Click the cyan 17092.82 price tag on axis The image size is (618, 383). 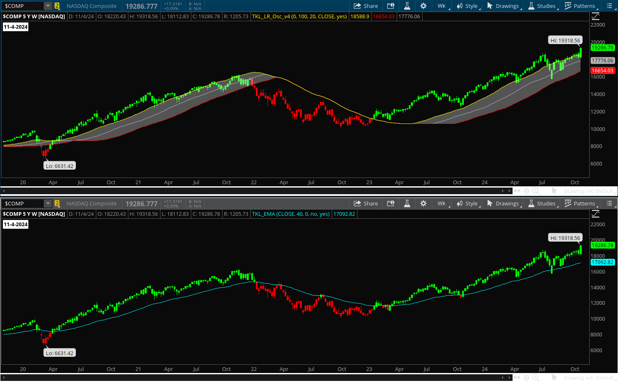click(x=603, y=262)
